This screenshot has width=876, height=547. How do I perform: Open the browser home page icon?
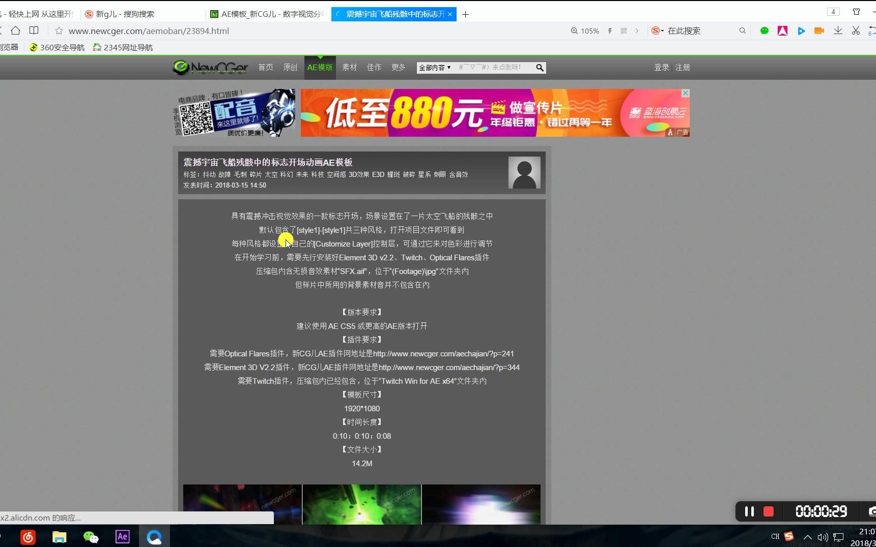[x=16, y=31]
